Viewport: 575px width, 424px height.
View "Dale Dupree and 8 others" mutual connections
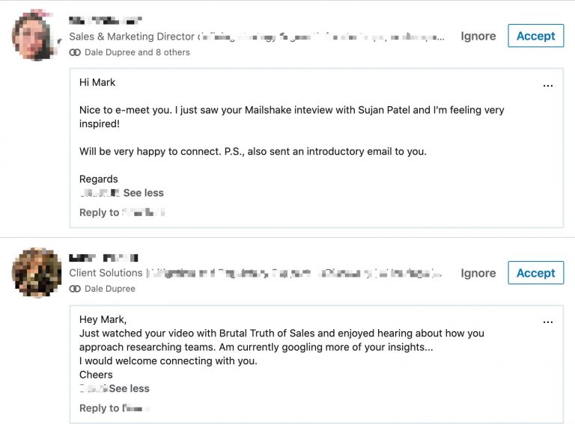[x=137, y=52]
